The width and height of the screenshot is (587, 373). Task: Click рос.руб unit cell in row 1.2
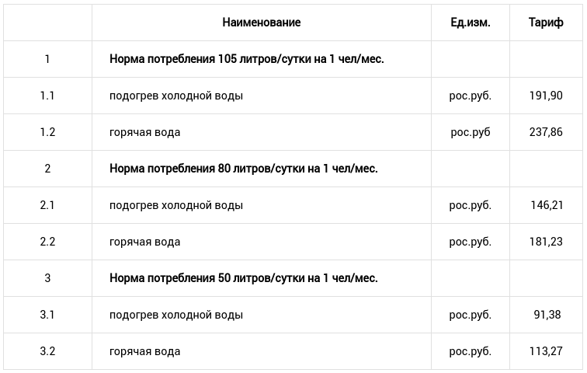coord(471,133)
